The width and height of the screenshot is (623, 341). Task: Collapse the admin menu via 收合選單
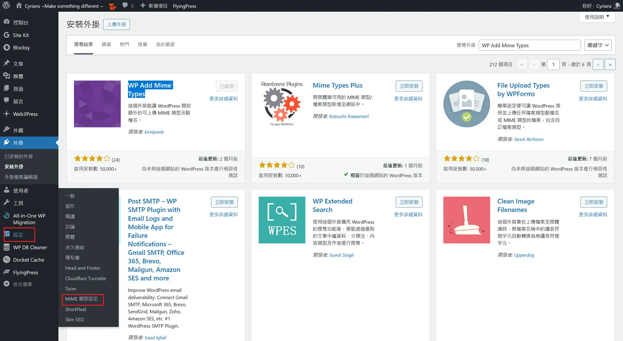[x=23, y=284]
